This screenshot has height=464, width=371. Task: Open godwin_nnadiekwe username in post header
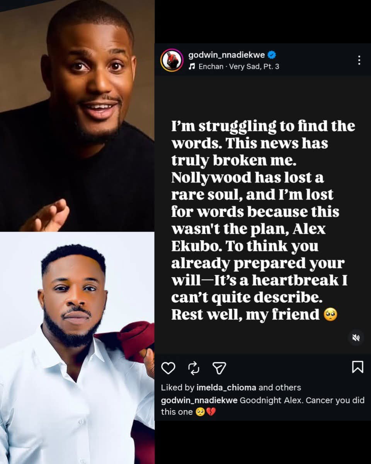(x=226, y=55)
